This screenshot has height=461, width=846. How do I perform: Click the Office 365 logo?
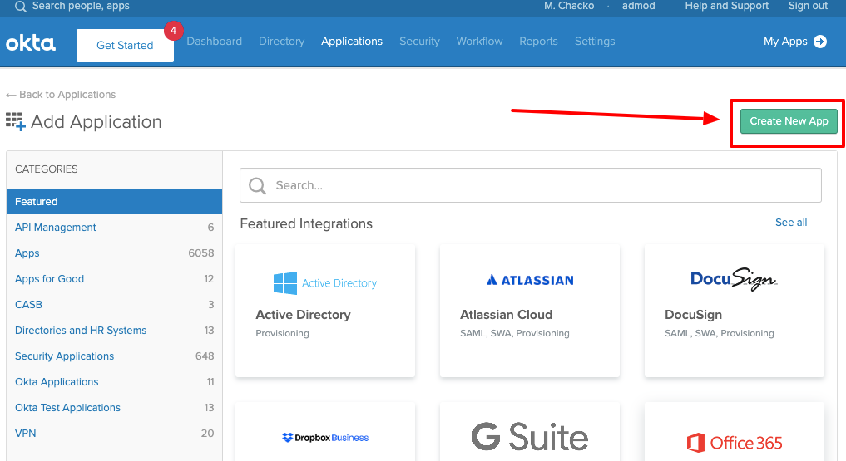tap(735, 443)
